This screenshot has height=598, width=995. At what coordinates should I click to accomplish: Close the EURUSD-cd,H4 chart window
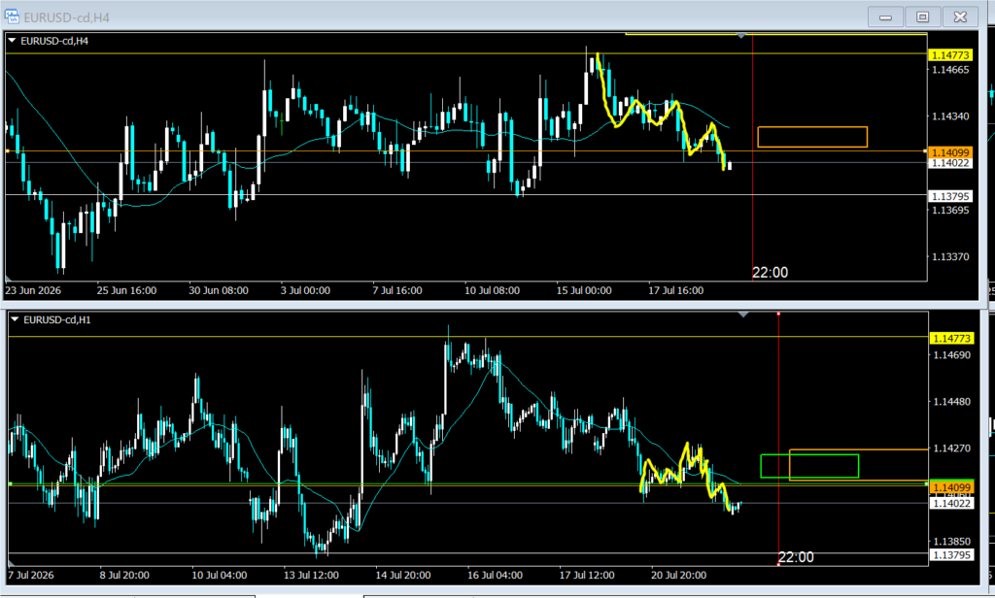tap(960, 17)
